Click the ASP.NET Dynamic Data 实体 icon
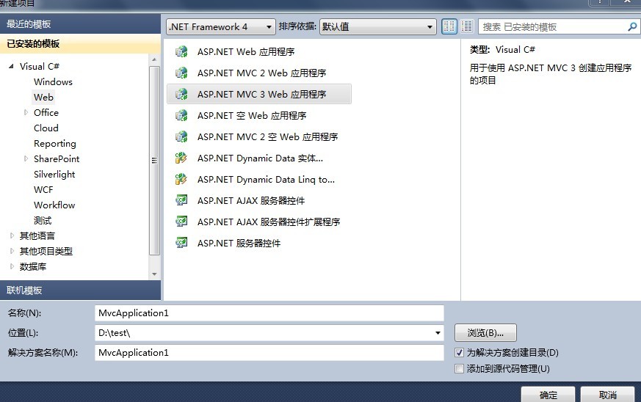Viewport: 641px width, 402px height. [181, 158]
